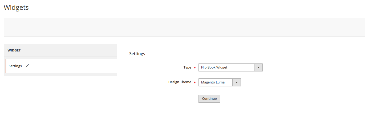Click the "Magento Luma" text in the theme field
Image resolution: width=365 pixels, height=124 pixels.
click(213, 82)
